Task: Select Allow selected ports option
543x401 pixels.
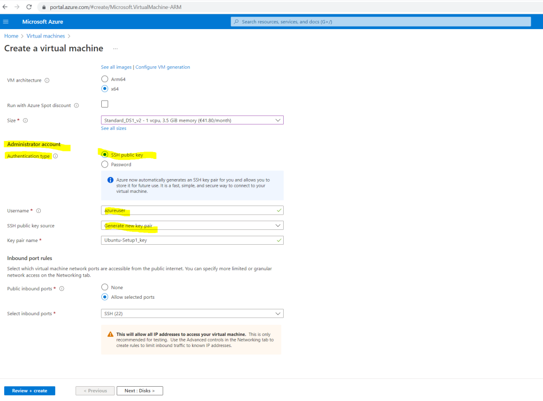Action: tap(104, 297)
